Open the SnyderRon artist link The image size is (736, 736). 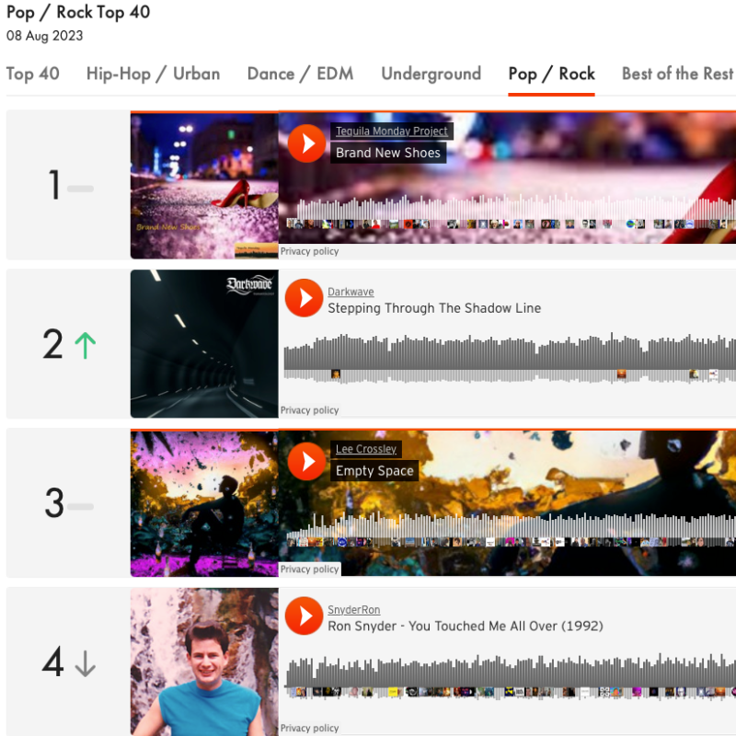point(354,610)
